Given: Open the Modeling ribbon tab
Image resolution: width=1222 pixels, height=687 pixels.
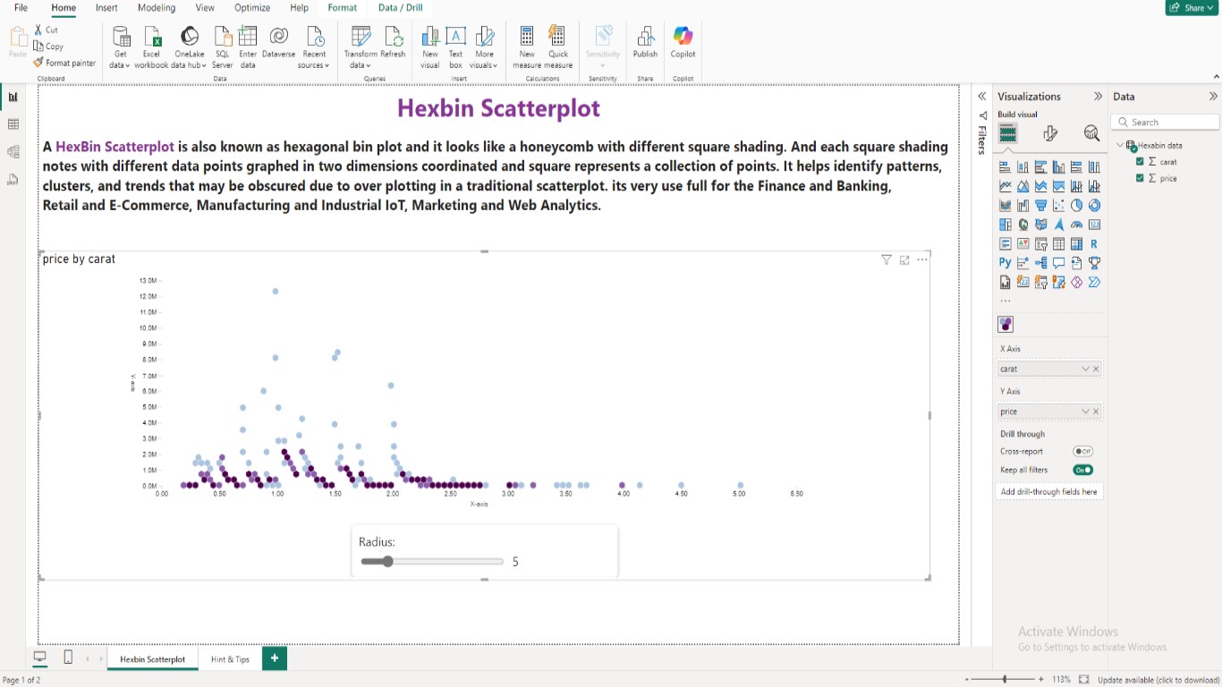Looking at the screenshot, I should 156,8.
